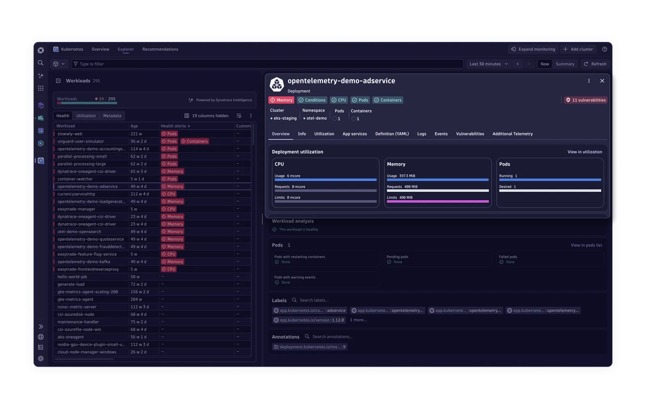Enable Now mode for live data
This screenshot has width=646, height=409.
[545, 64]
